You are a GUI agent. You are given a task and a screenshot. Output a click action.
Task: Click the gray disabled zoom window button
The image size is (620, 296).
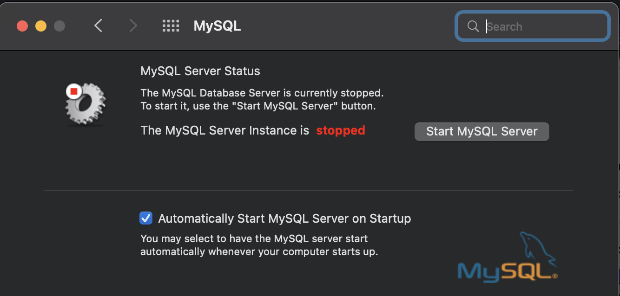click(59, 26)
